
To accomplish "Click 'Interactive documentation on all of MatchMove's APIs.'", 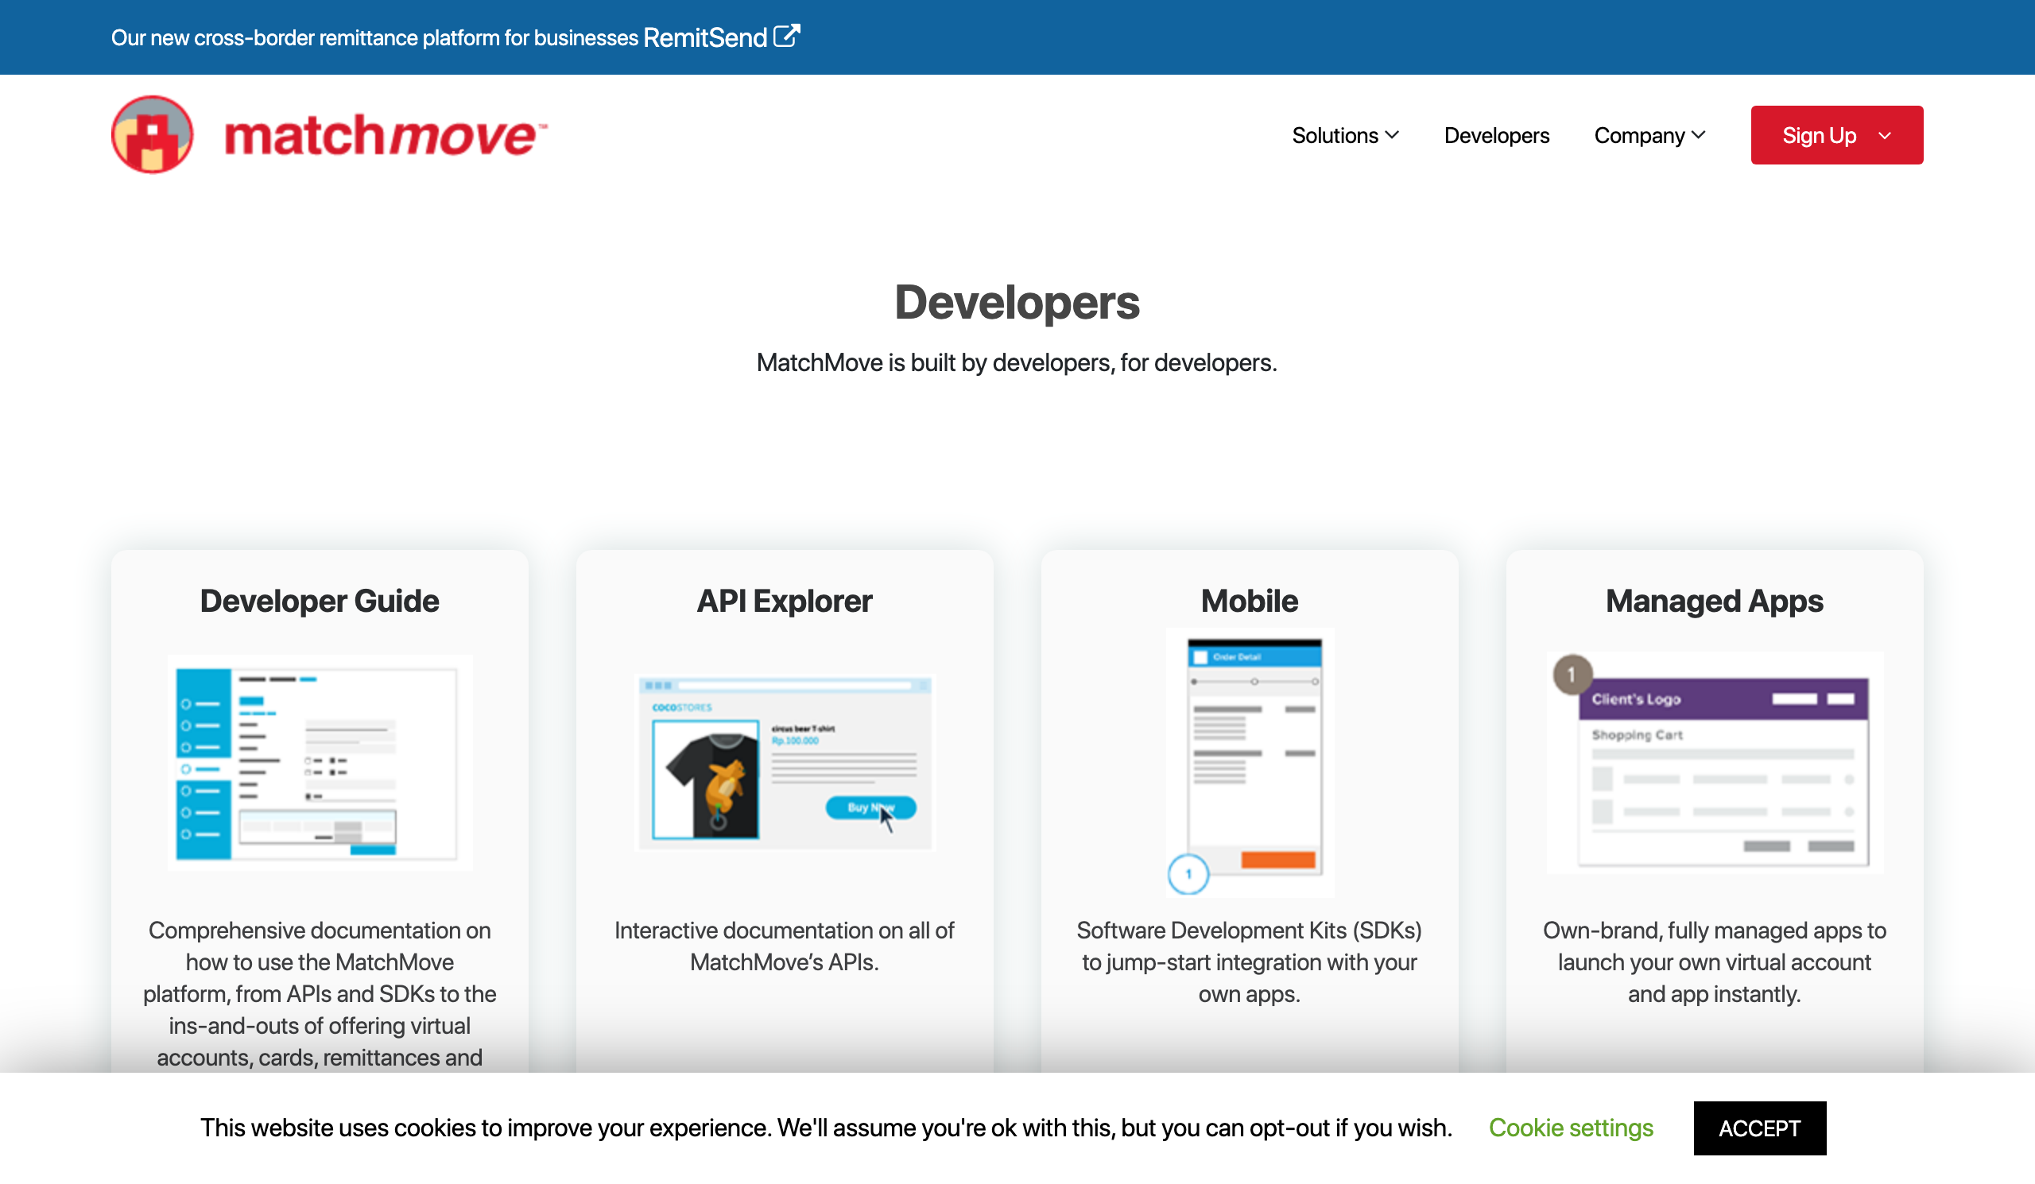I will coord(784,946).
